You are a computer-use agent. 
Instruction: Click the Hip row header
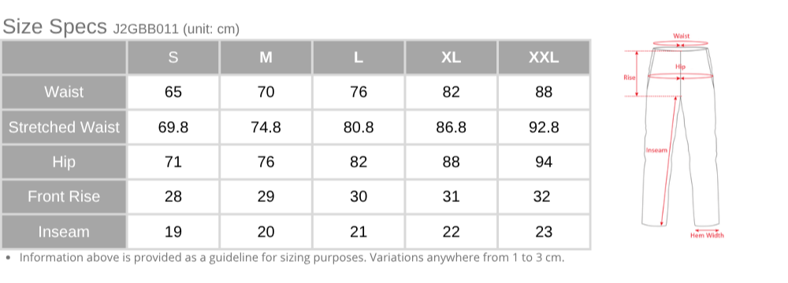coord(64,162)
